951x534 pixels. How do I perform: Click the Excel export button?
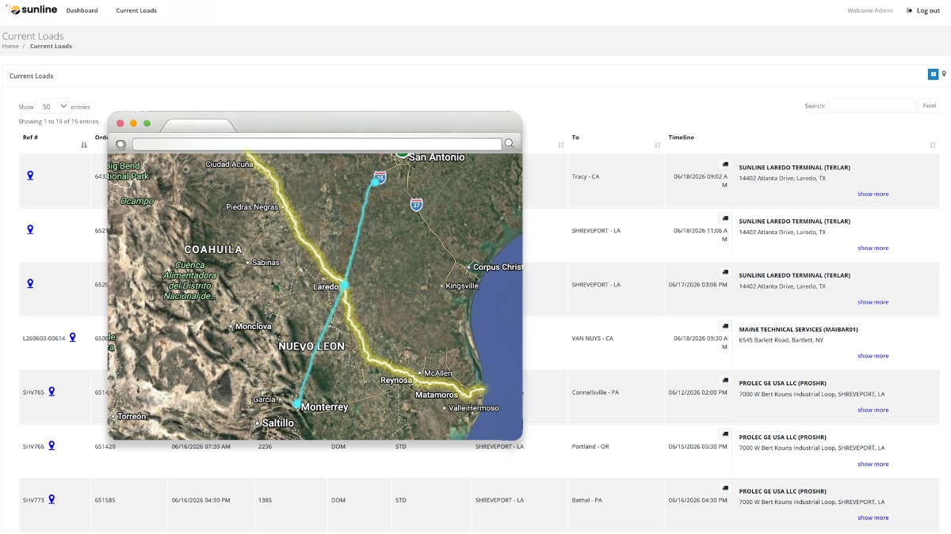pos(929,105)
